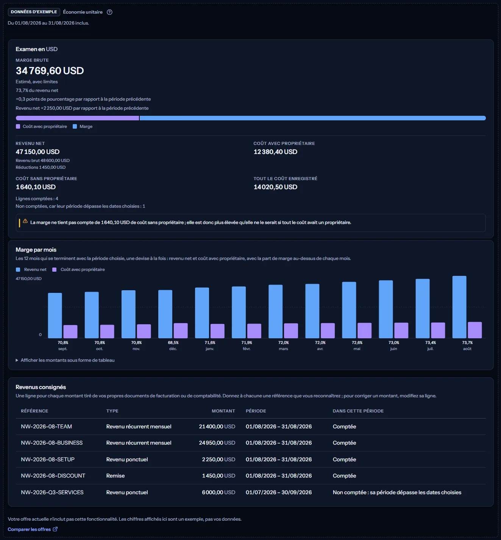Click the RÉFÉRENCE column header
This screenshot has width=501, height=540.
pos(34,411)
